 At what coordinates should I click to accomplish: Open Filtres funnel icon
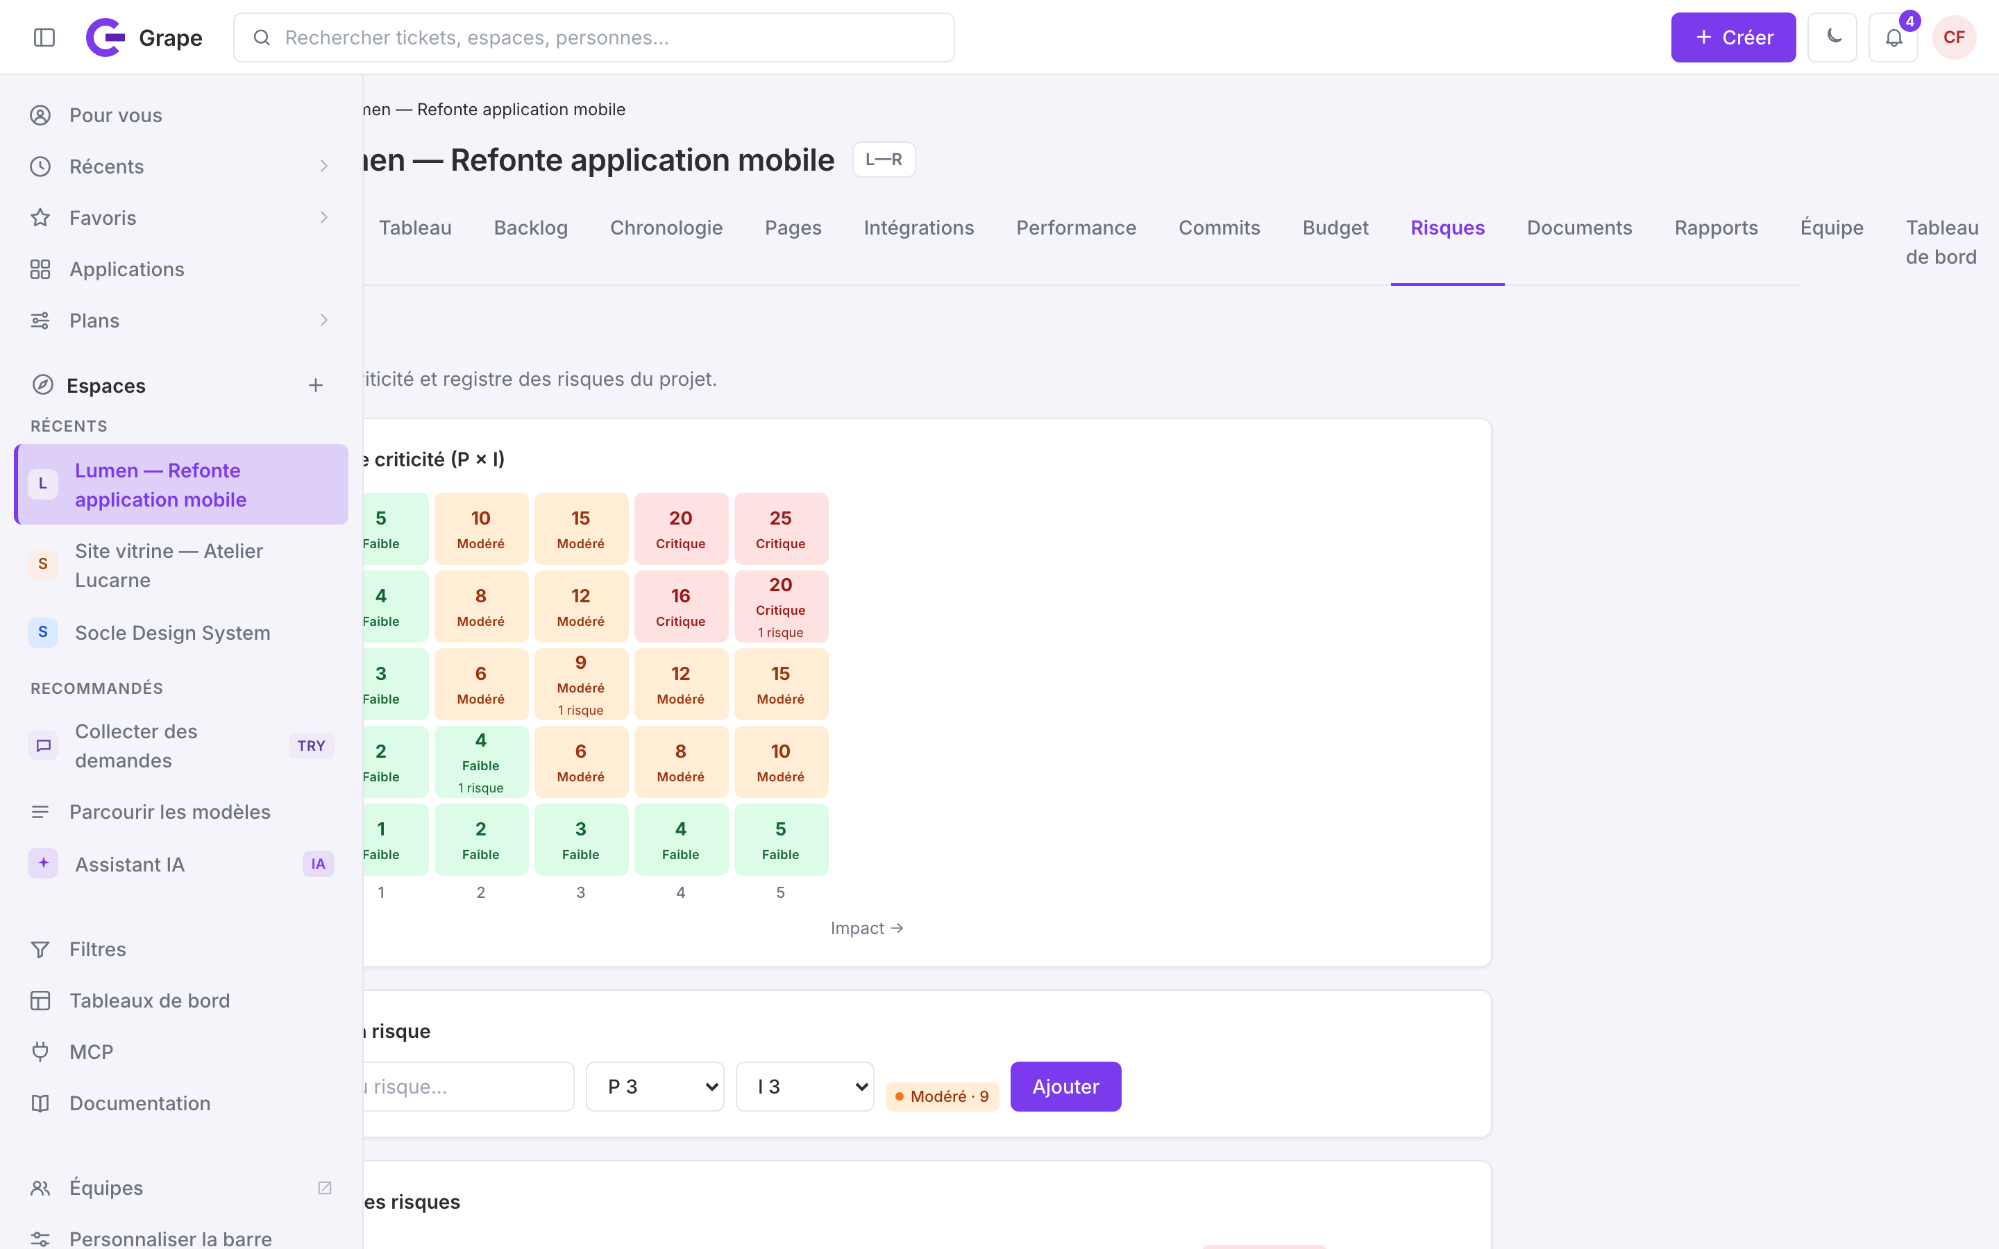pos(40,949)
